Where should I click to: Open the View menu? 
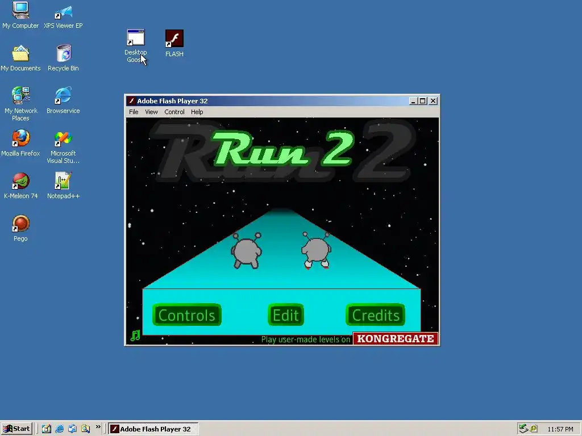coord(151,112)
